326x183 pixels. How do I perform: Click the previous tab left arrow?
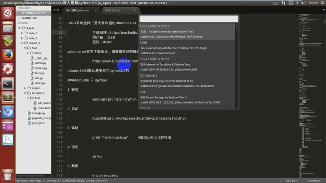[x=54, y=10]
